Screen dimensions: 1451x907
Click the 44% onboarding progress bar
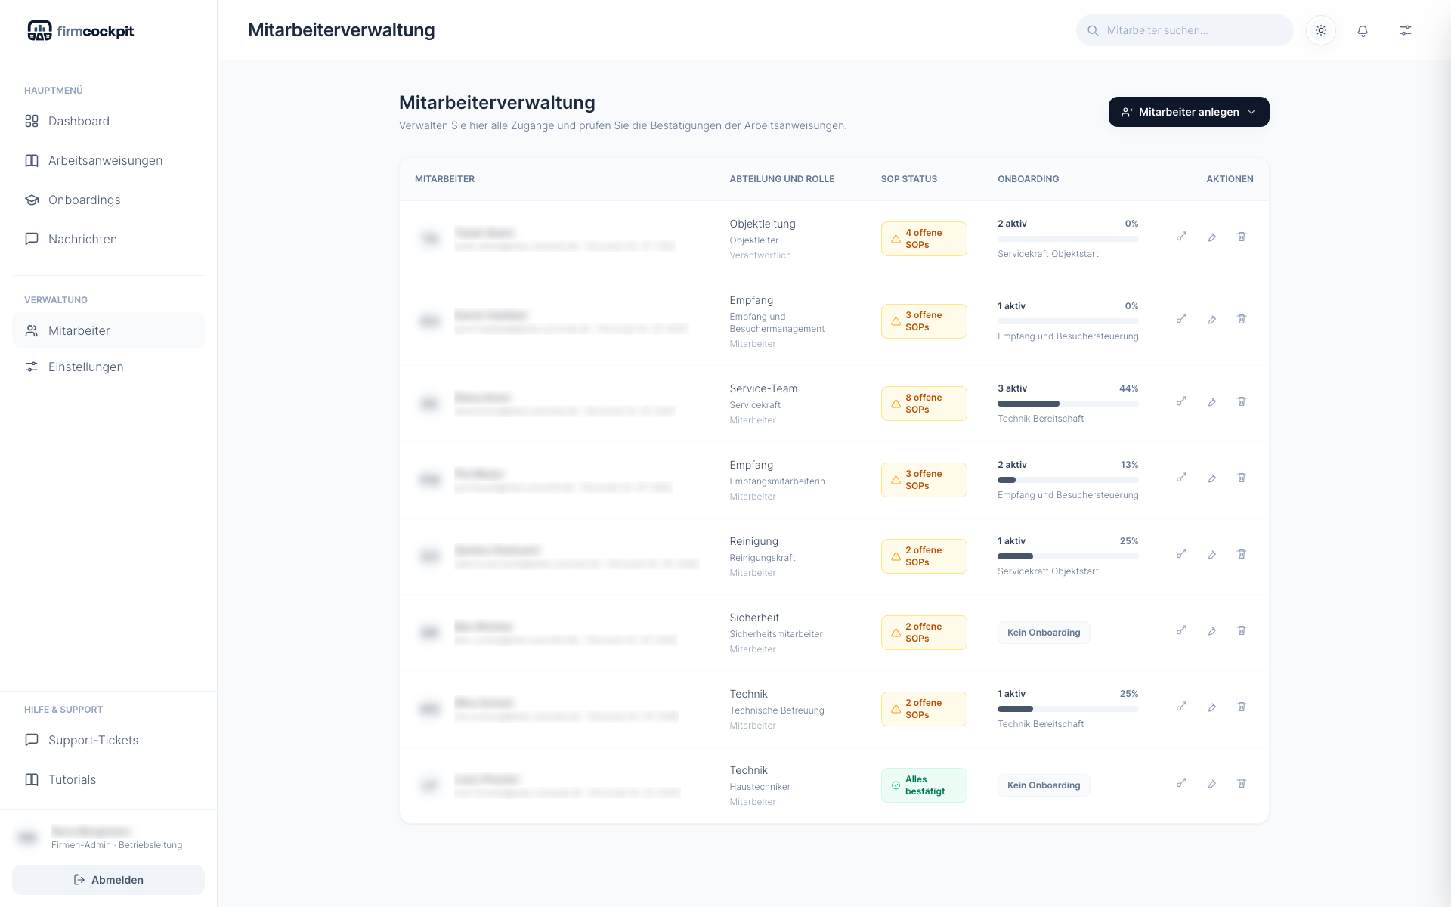(x=1067, y=404)
